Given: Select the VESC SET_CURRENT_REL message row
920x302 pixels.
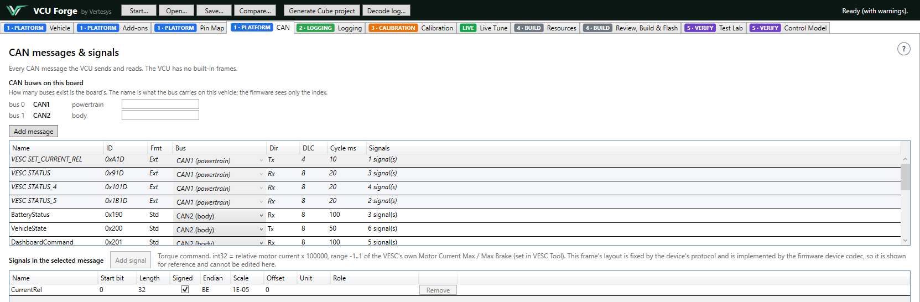Looking at the screenshot, I should [x=455, y=160].
